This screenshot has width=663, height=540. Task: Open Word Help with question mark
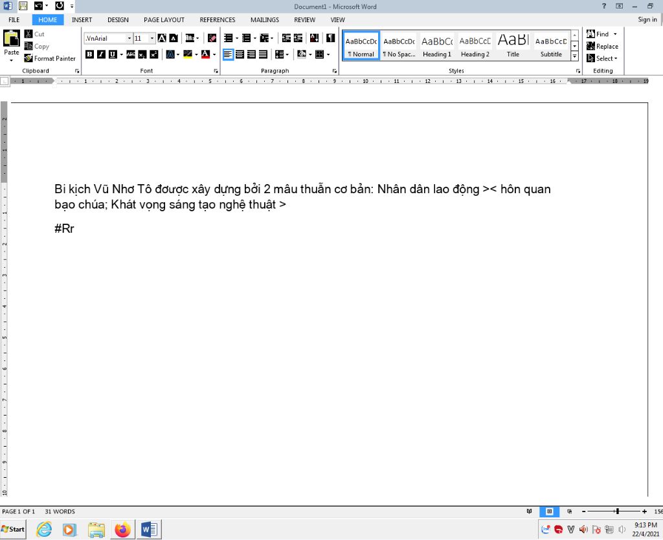[604, 6]
